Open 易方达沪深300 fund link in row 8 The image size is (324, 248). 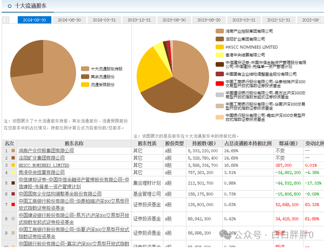click(x=74, y=219)
